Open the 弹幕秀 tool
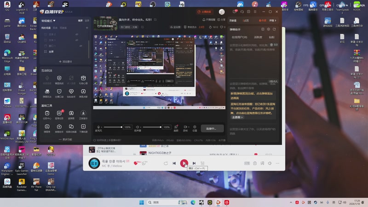 click(47, 128)
